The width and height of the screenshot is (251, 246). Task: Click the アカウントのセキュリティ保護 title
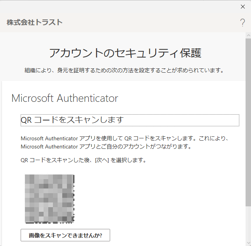point(125,53)
